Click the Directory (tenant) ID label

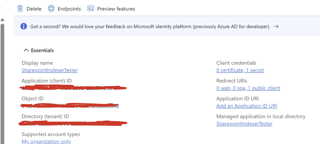coord(45,116)
